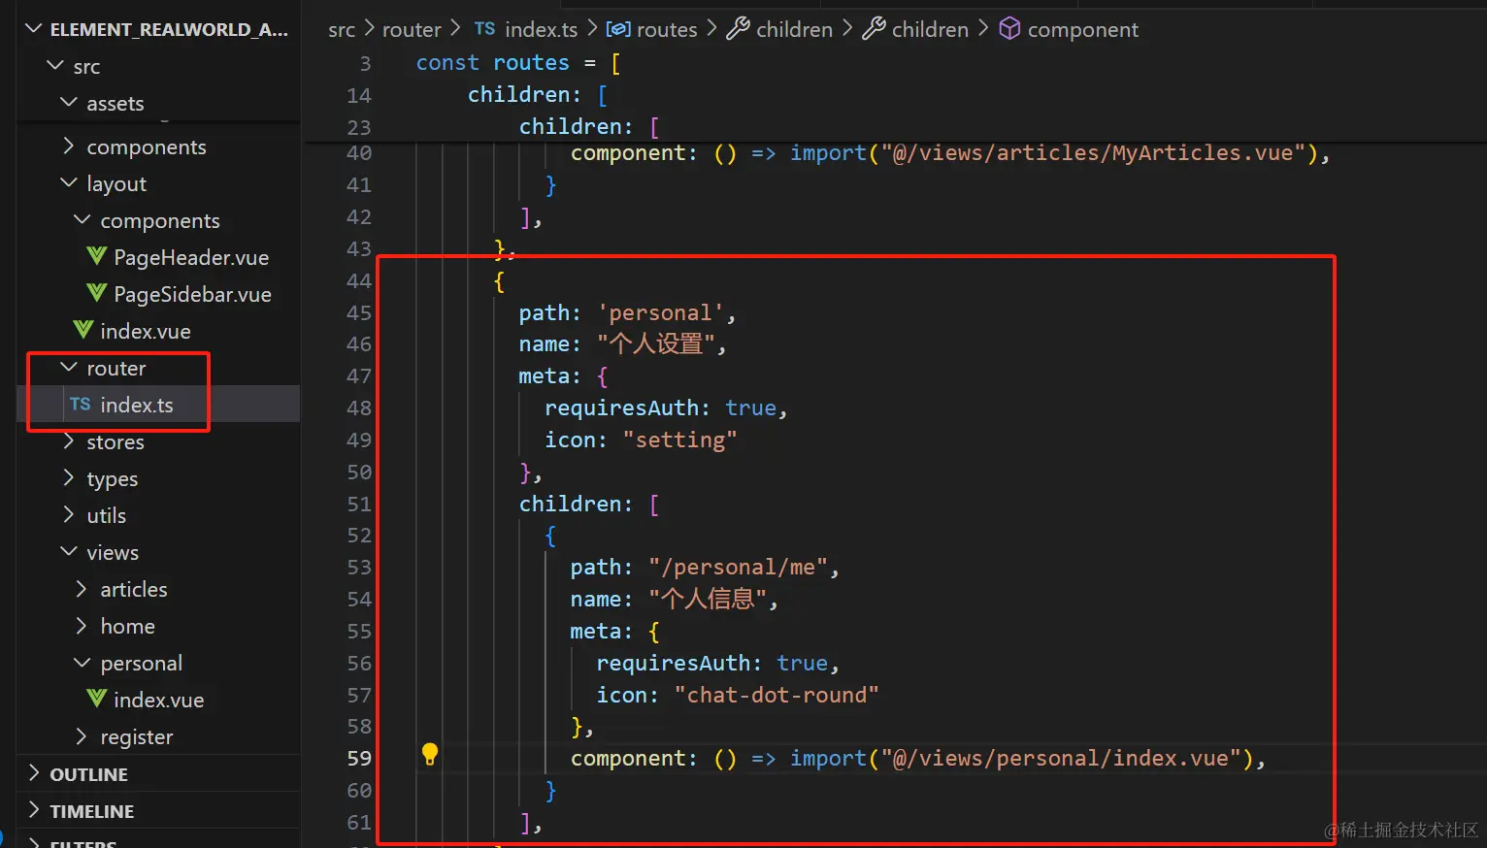Click the Vue icon beside personal index.vue
The image size is (1487, 848).
pyautogui.click(x=96, y=699)
